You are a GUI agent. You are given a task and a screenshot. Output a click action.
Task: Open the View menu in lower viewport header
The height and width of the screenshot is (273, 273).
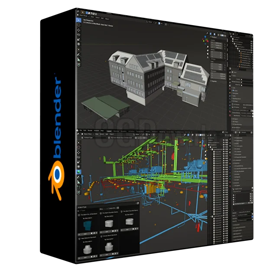click(x=97, y=134)
